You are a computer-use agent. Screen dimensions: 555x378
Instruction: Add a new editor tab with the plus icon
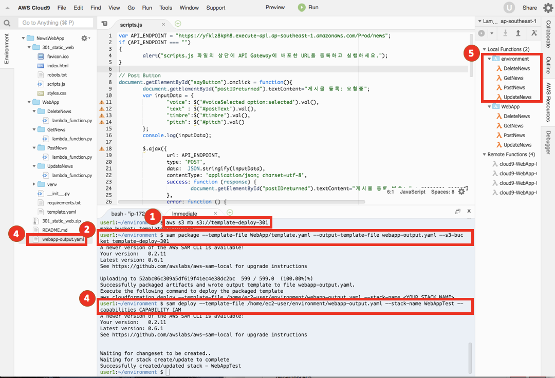[178, 24]
